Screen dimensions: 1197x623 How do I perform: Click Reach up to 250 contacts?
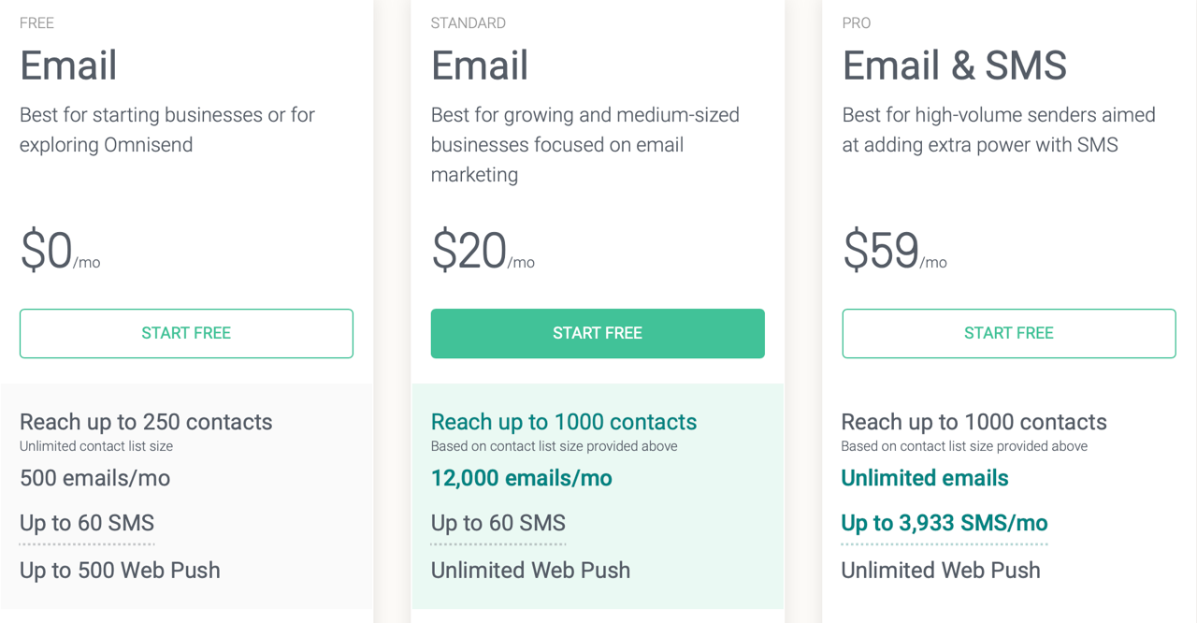(x=146, y=422)
